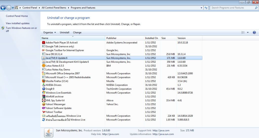Select the XML Spy Suite 4.4 row name
Viewport: 259px width, 138px height.
[55, 100]
